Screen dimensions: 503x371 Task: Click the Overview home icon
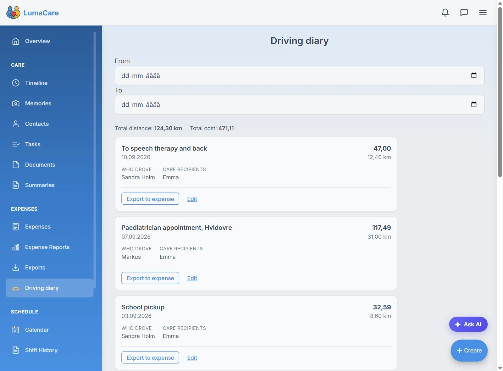pyautogui.click(x=16, y=41)
